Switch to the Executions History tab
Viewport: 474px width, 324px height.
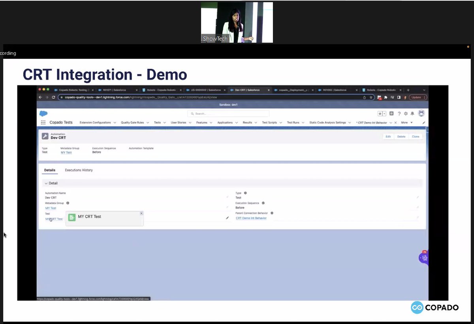click(x=79, y=170)
